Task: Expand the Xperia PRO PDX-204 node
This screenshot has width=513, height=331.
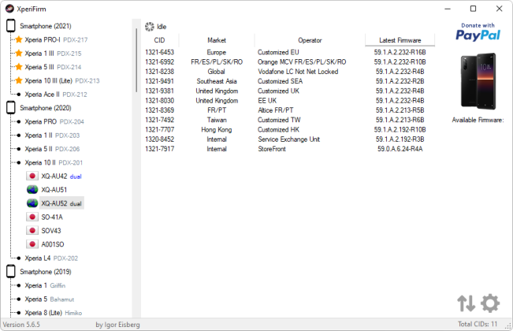Action: (54, 121)
